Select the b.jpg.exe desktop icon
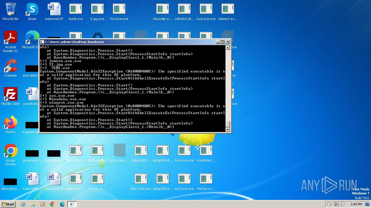 coord(97,12)
